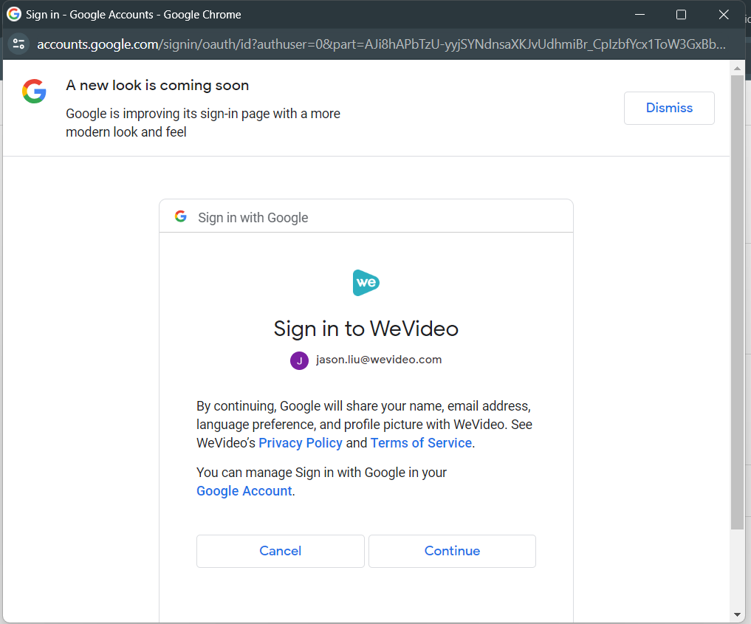This screenshot has width=751, height=624.
Task: Open WeVideo's Privacy Policy link
Action: pyautogui.click(x=301, y=443)
